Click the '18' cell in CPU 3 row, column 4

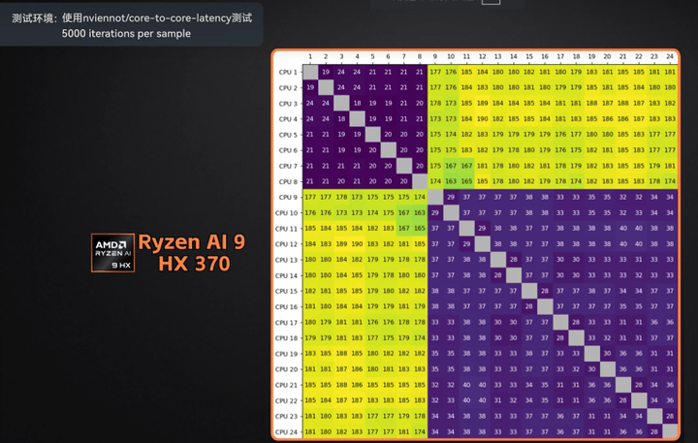point(357,104)
